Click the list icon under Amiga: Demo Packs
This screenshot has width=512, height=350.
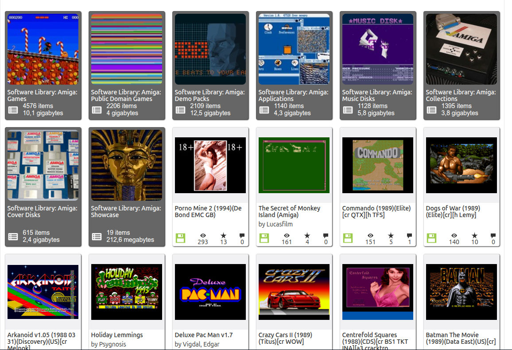(x=181, y=110)
